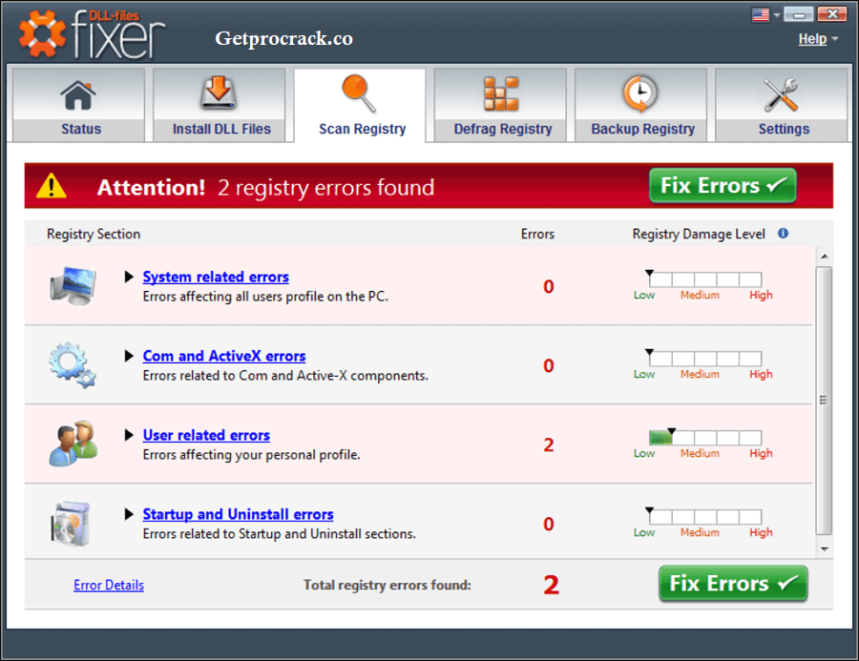Open Defrag Registry via its blocks icon
859x661 pixels.
(x=499, y=93)
